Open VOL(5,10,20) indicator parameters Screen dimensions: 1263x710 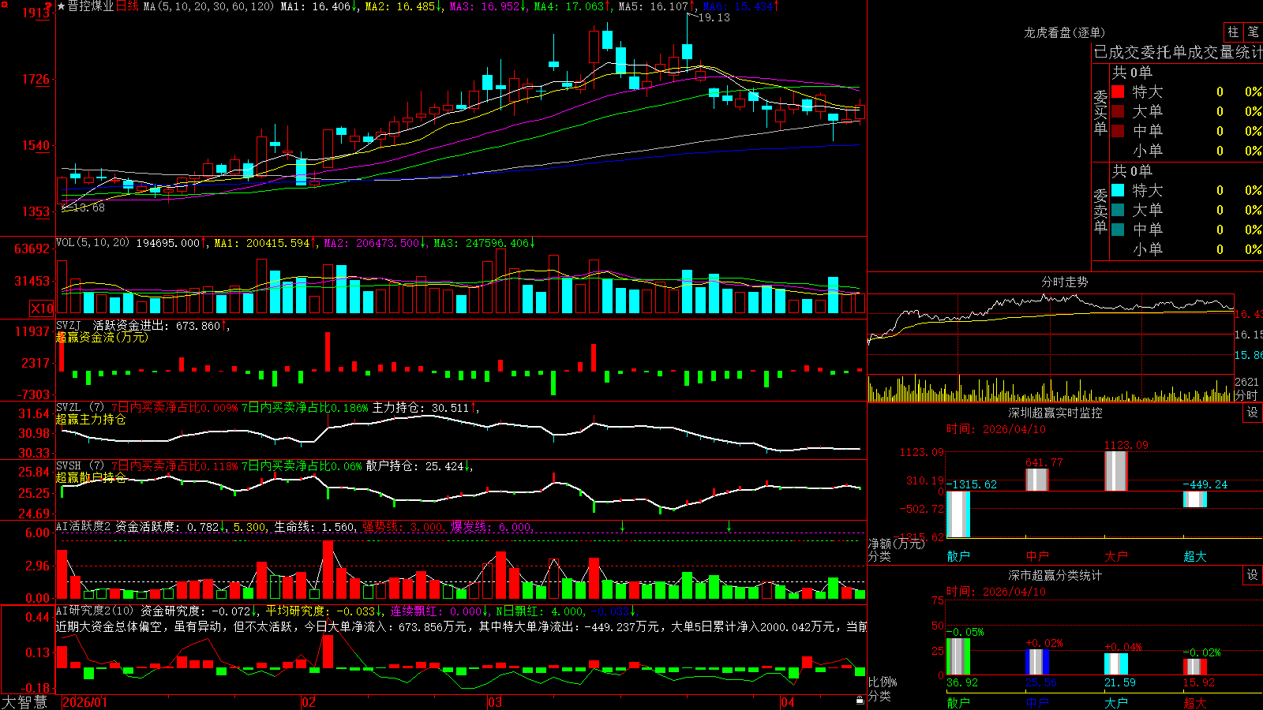click(x=92, y=243)
